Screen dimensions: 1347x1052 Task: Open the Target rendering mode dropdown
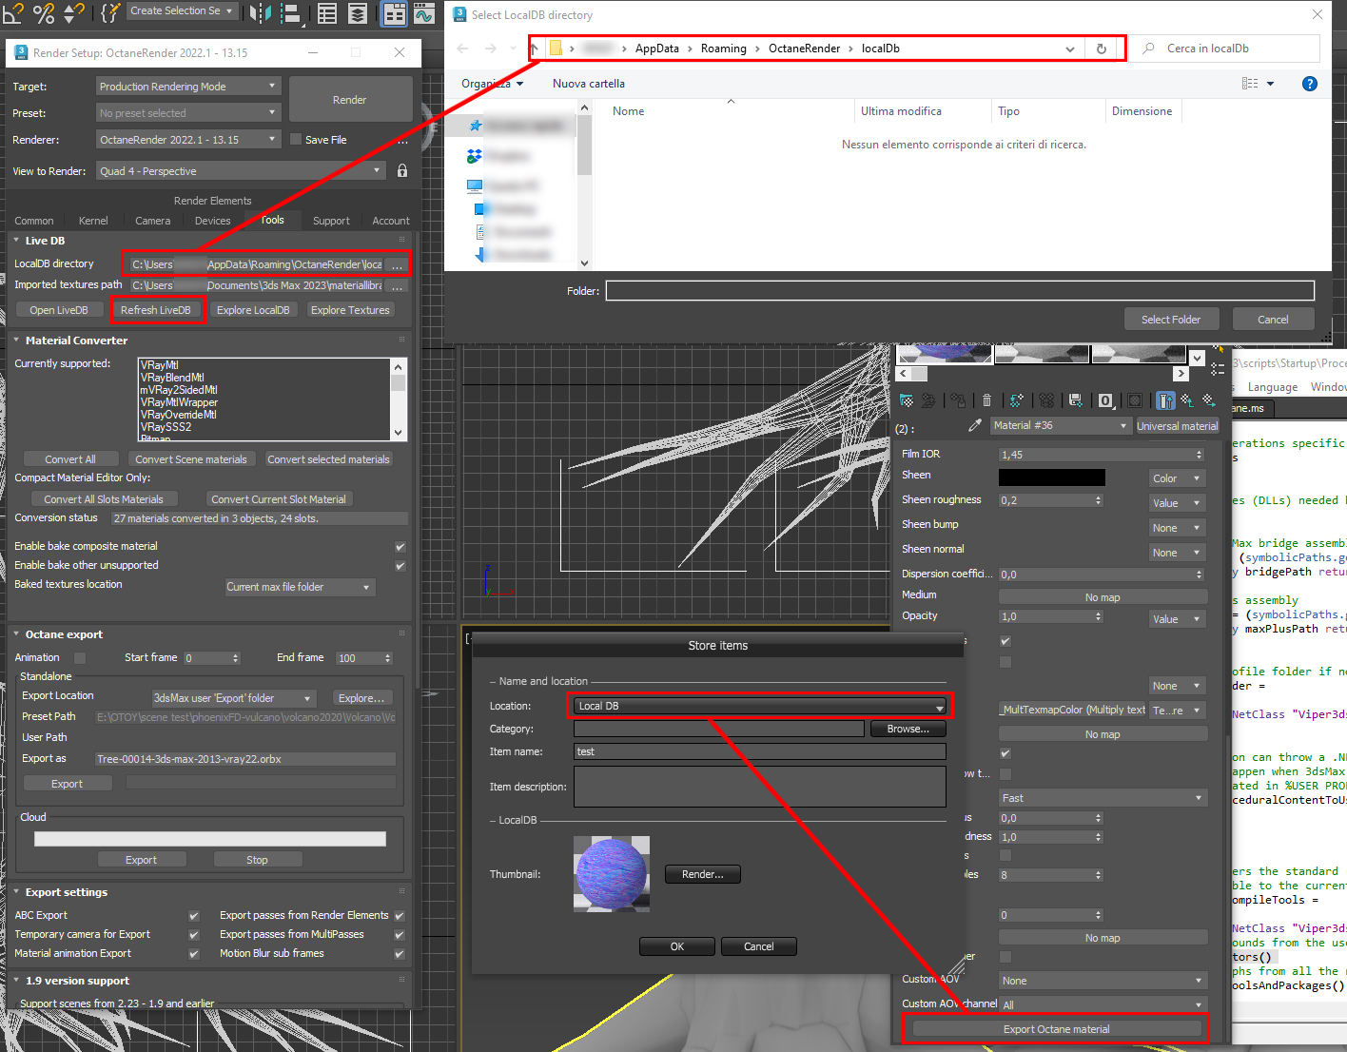click(x=188, y=87)
